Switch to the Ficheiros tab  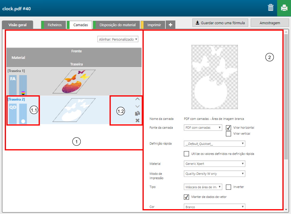[x=55, y=25]
